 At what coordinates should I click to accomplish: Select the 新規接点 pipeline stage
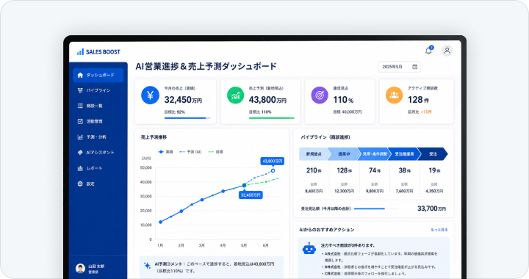(314, 154)
